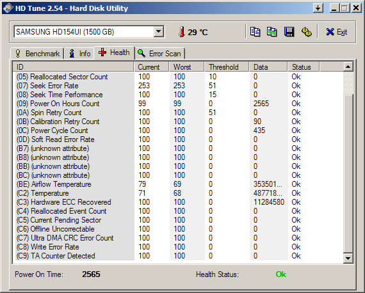
Task: Select the Power On Hours Count row
Action: (178, 104)
